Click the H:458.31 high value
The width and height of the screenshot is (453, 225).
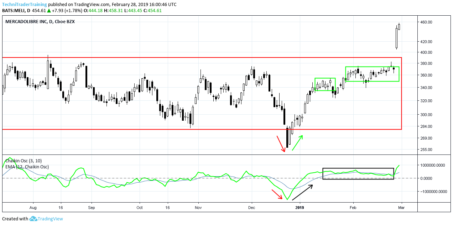coord(114,11)
